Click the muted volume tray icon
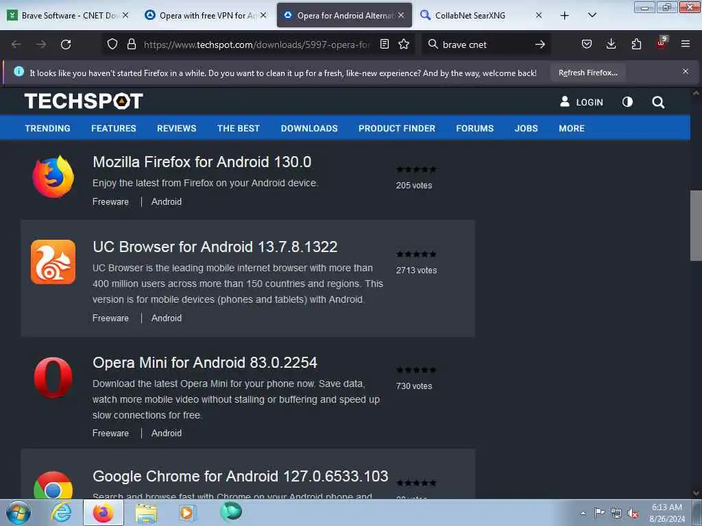Image resolution: width=702 pixels, height=526 pixels. 633,513
